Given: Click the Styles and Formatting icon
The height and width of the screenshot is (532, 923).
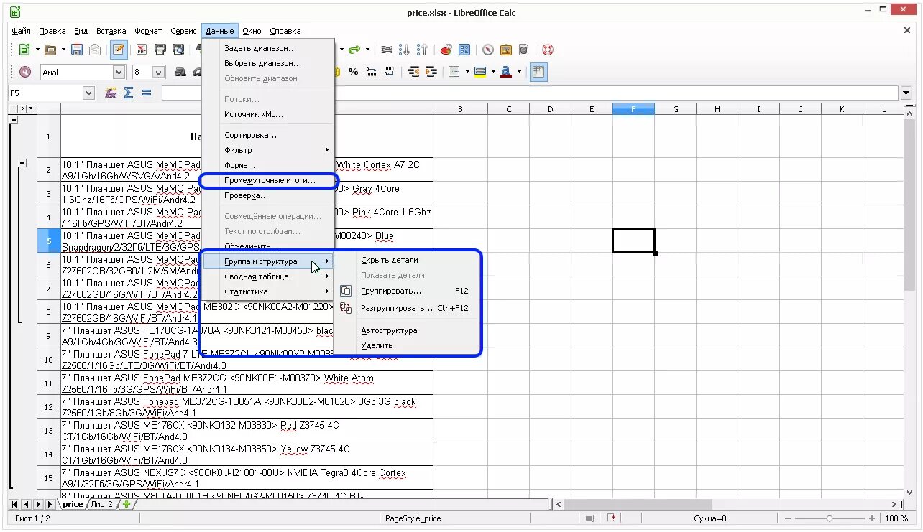Looking at the screenshot, I should [x=25, y=72].
